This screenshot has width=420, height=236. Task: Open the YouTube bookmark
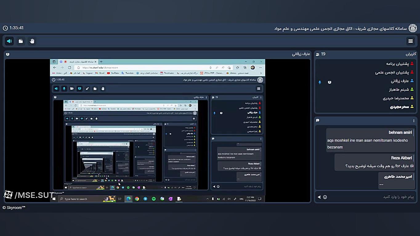[113, 73]
